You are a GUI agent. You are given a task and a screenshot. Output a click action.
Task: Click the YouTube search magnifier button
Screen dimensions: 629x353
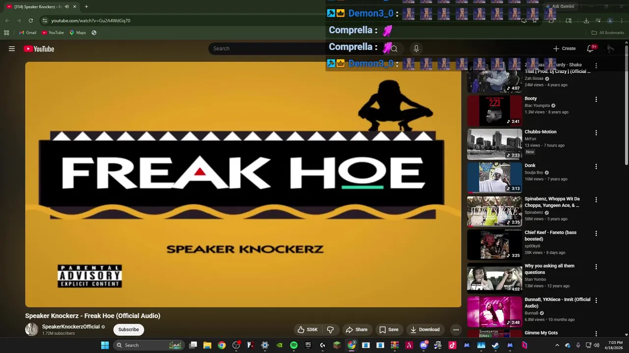click(x=394, y=49)
